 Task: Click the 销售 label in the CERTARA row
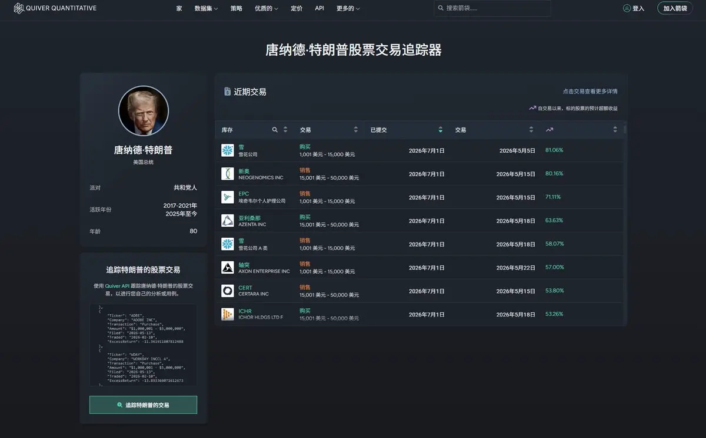[x=305, y=288]
